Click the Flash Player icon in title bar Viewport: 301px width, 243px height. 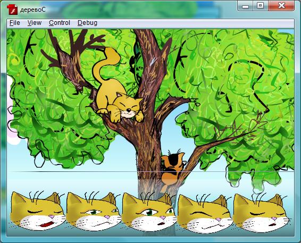12,9
